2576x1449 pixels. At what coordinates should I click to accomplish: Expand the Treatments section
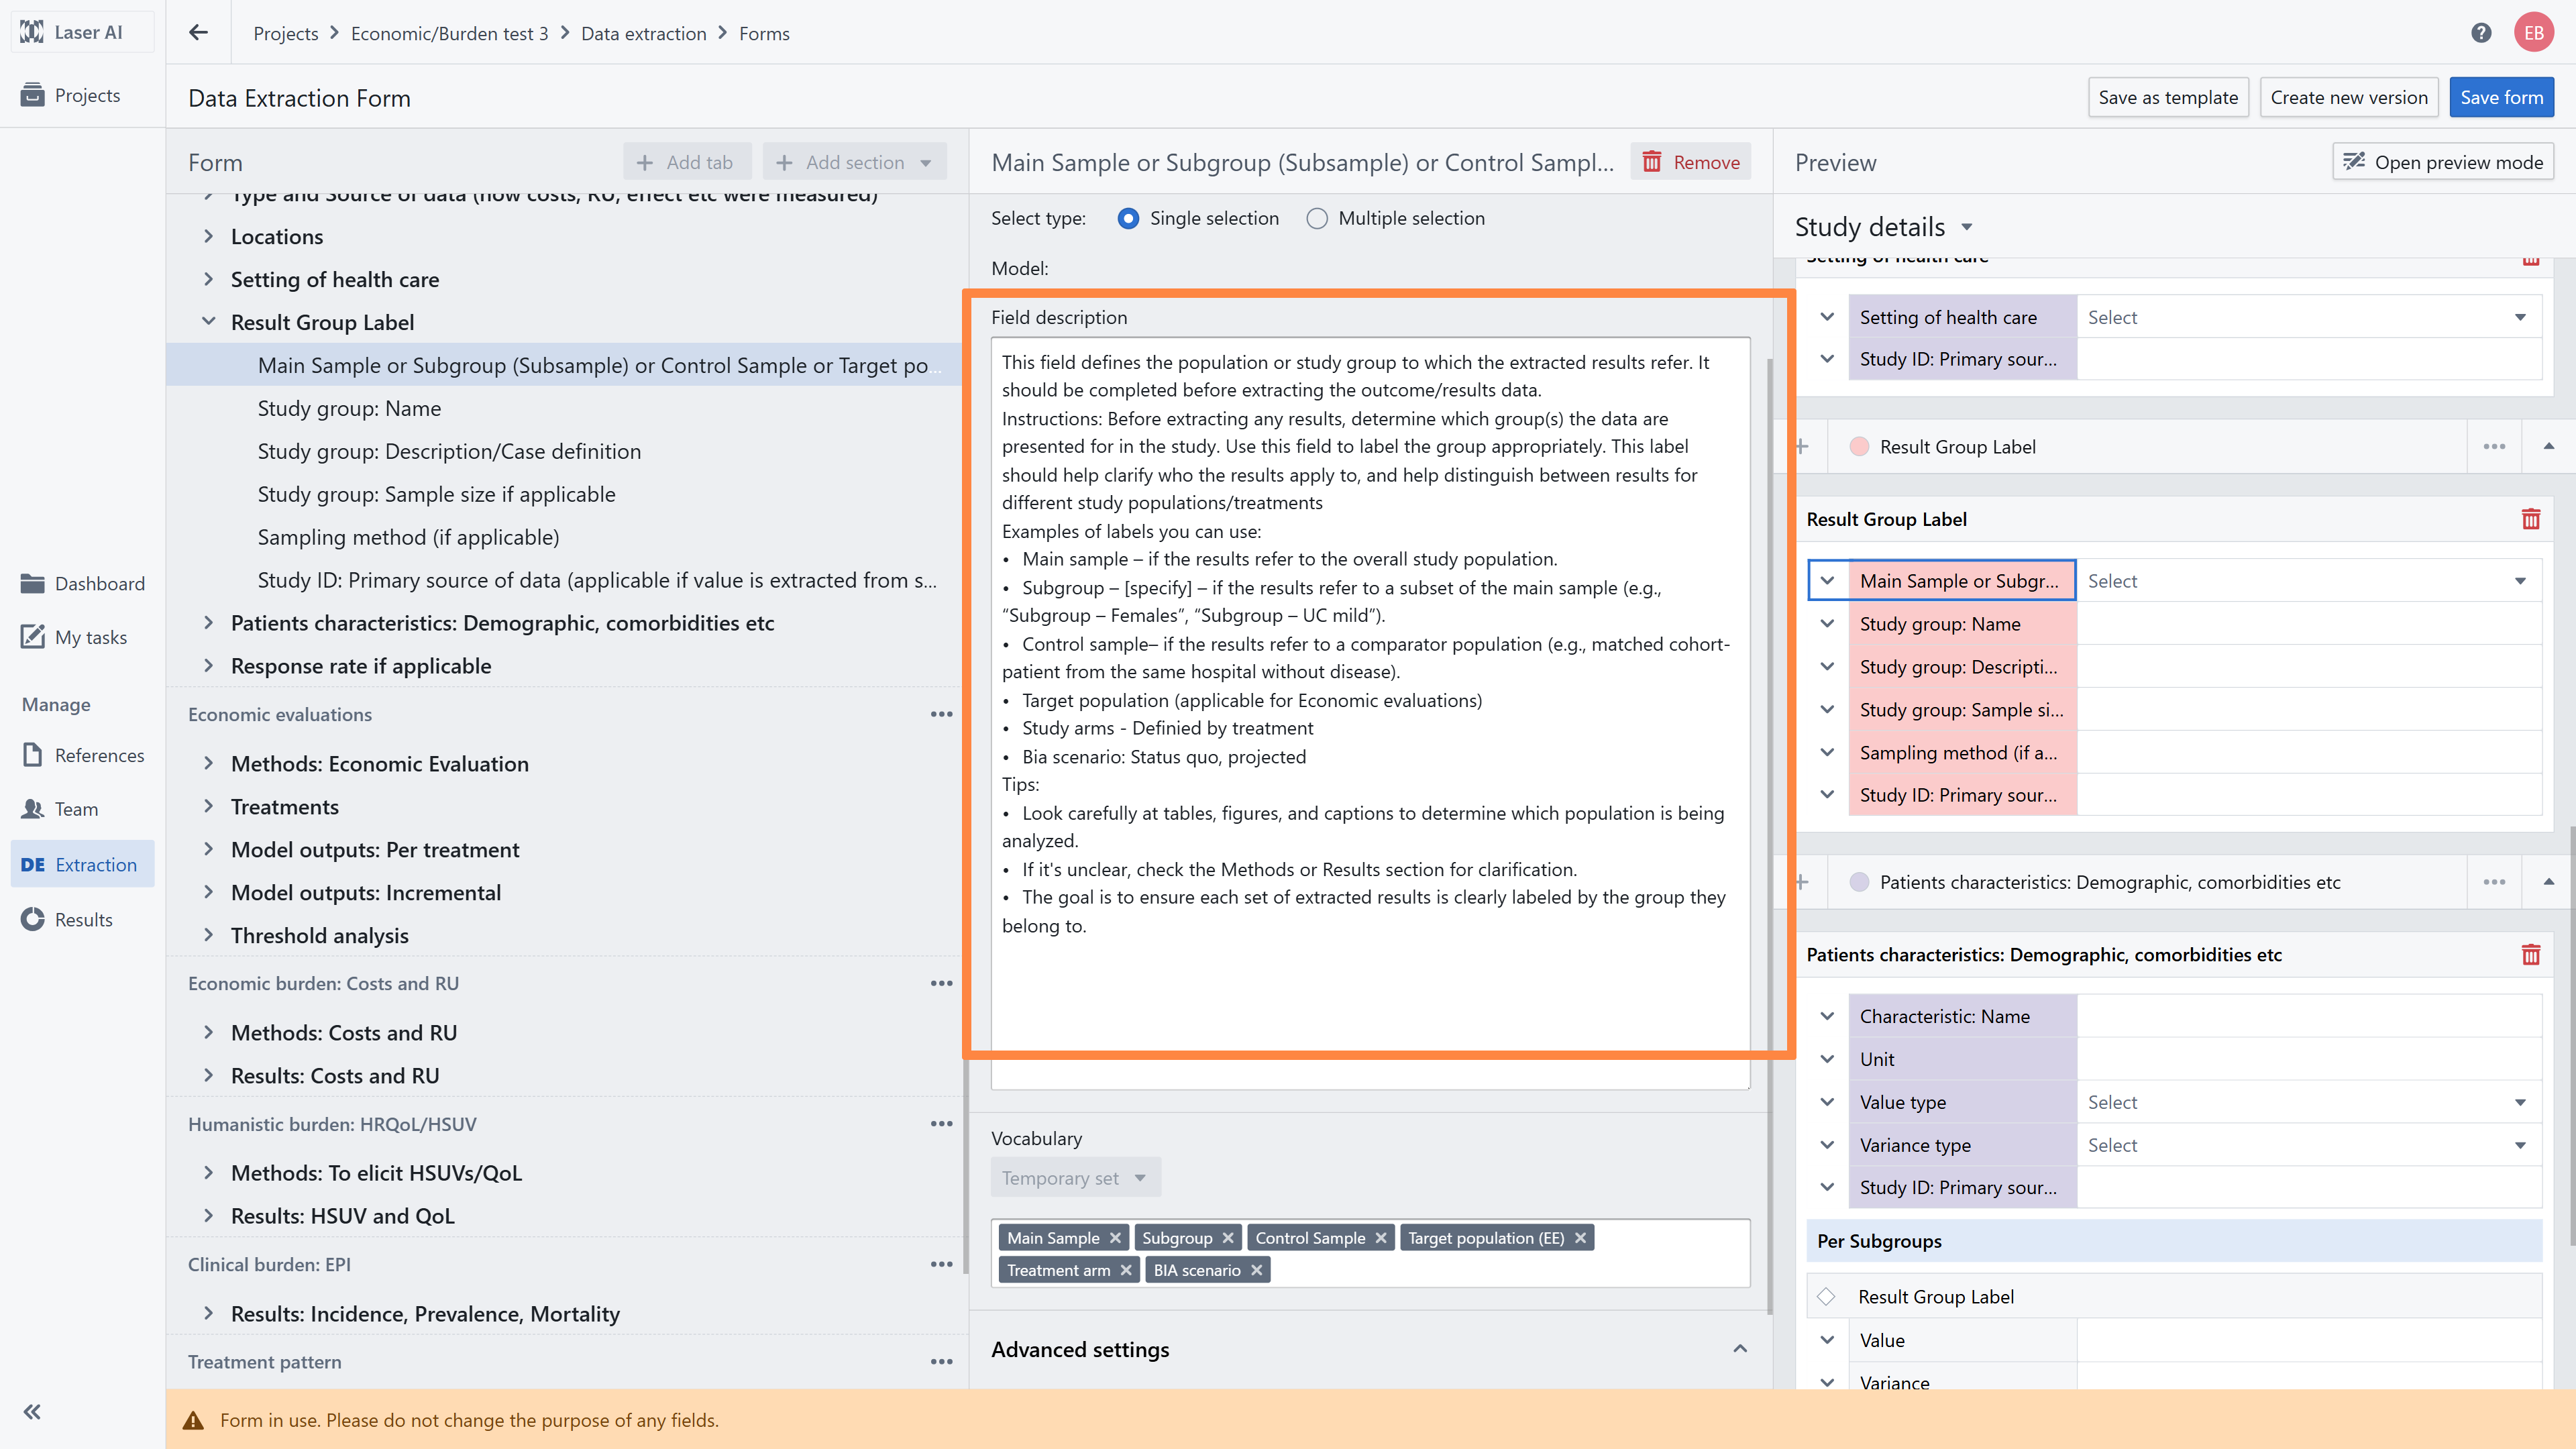click(x=208, y=806)
